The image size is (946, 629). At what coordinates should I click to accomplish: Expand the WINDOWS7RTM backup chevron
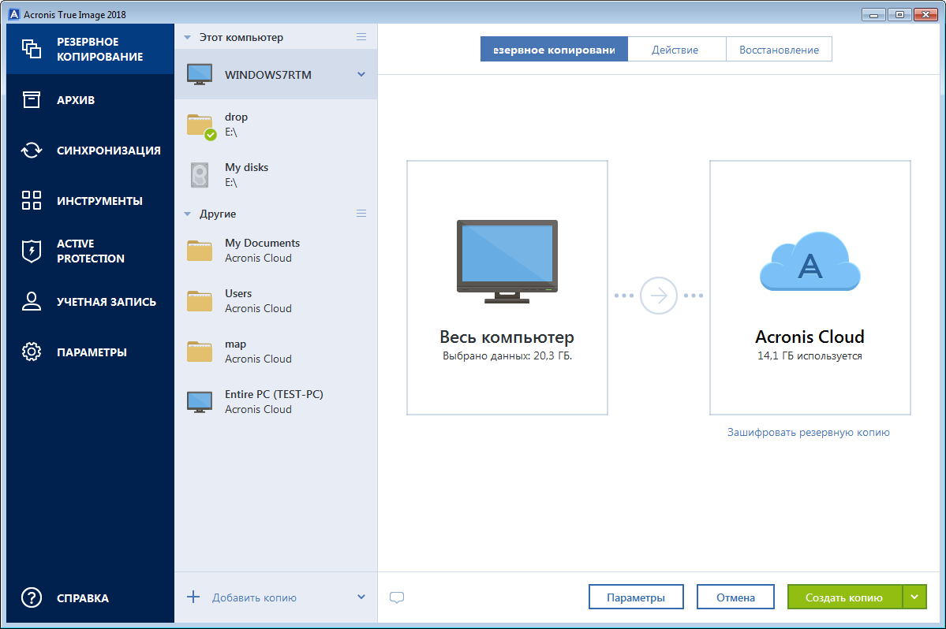(x=361, y=74)
